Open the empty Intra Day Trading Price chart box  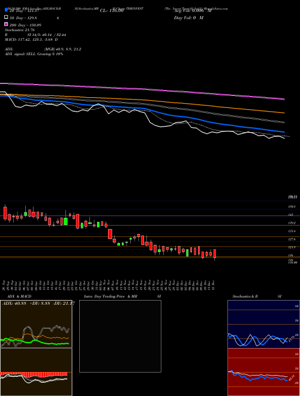coord(120,336)
